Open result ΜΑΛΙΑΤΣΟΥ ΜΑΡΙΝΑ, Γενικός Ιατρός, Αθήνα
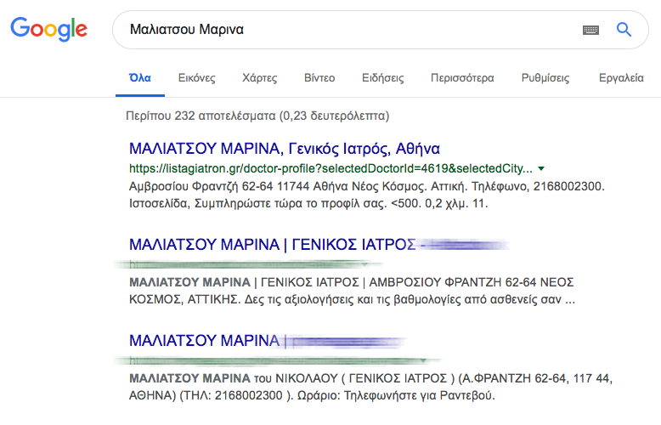This screenshot has width=661, height=425. click(284, 149)
